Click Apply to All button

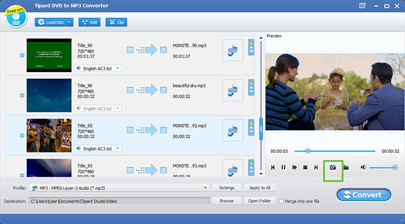click(x=260, y=188)
